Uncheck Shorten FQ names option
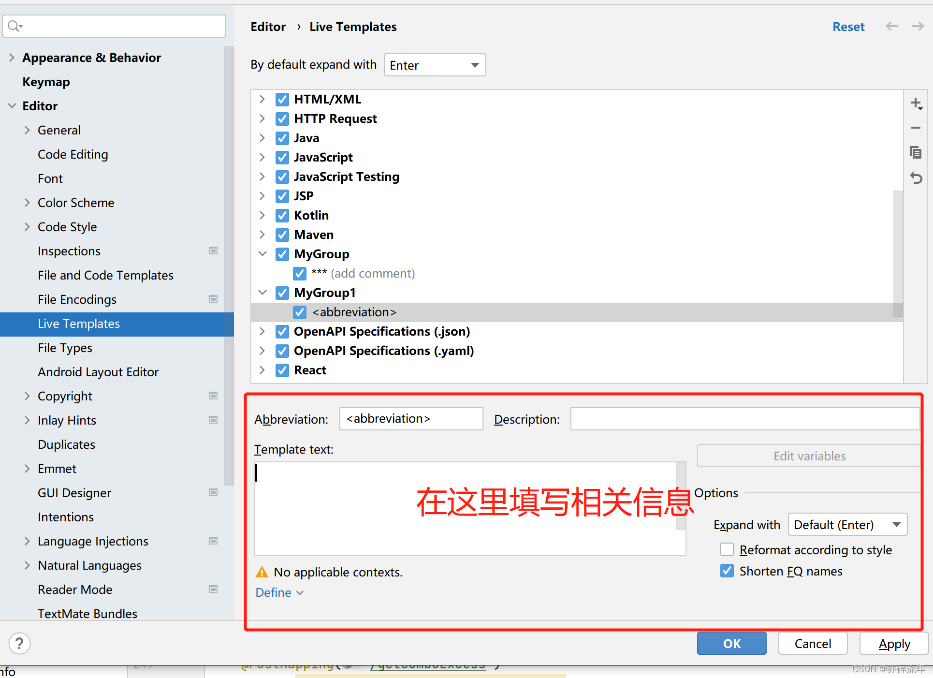The height and width of the screenshot is (678, 933). (x=727, y=571)
